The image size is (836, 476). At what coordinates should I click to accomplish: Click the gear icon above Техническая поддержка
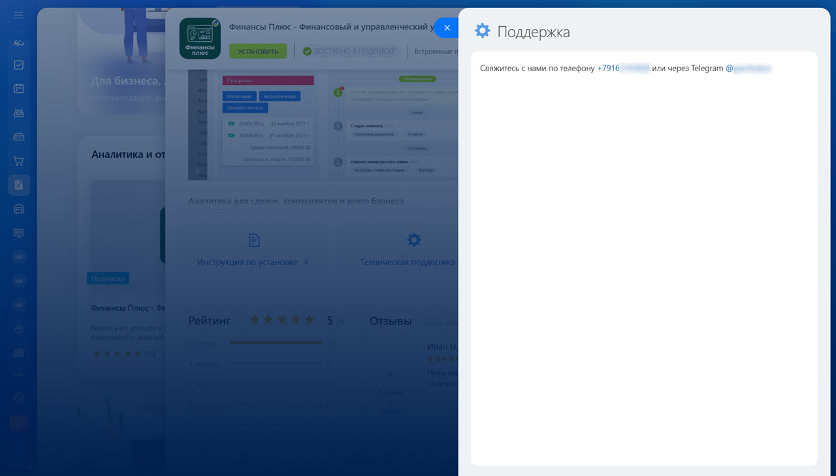coord(414,240)
